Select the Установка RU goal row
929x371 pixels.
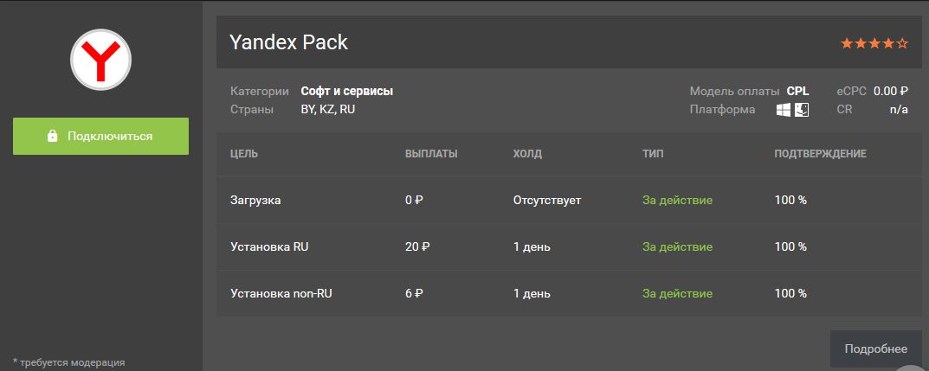click(x=269, y=246)
